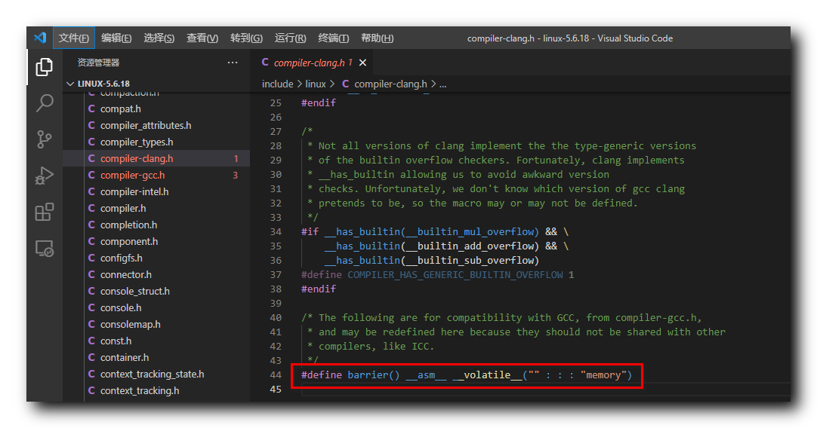
Task: Open configfs.h in the file tree
Action: pyautogui.click(x=121, y=258)
